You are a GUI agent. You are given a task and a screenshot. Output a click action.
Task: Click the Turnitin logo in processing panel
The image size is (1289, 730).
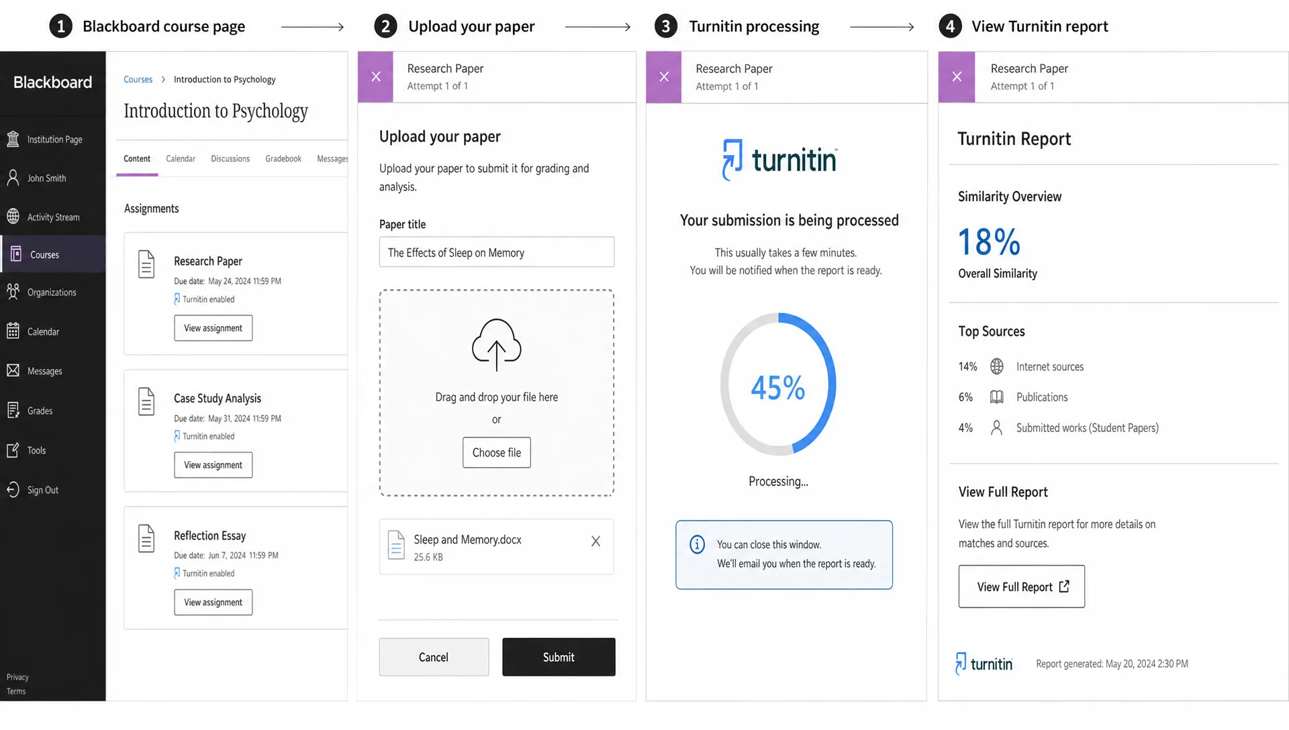pyautogui.click(x=779, y=160)
